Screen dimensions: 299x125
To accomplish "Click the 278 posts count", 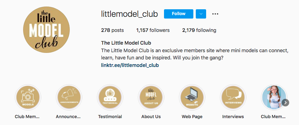I will point(112,30).
